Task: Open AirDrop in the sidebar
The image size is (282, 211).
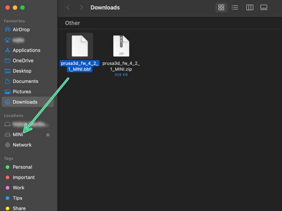Action: point(21,29)
